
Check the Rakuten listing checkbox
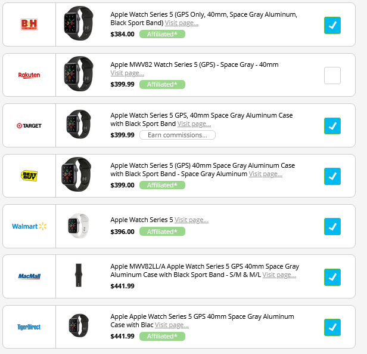[332, 76]
